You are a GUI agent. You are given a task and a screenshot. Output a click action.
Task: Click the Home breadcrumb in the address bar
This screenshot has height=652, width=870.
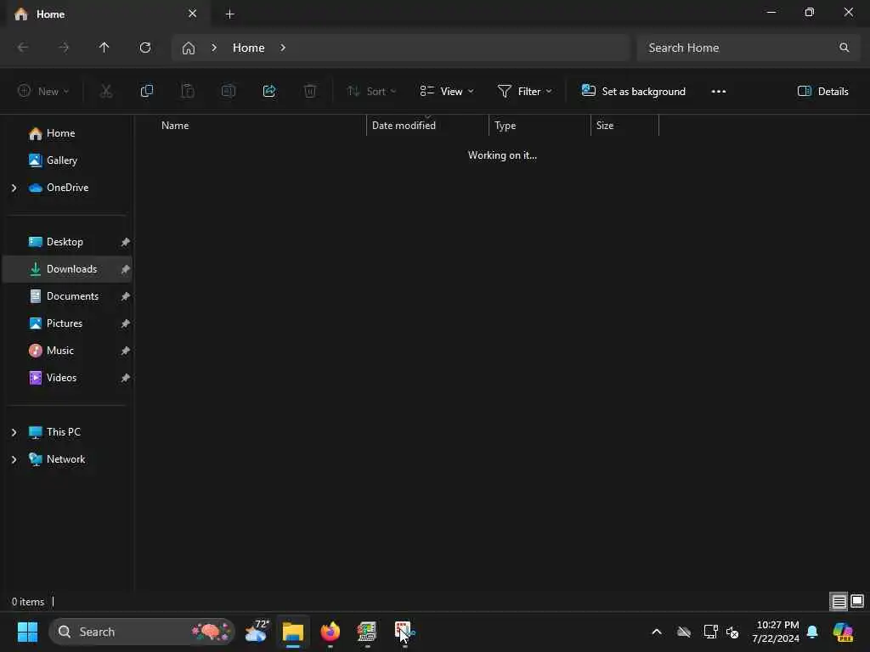tap(249, 48)
